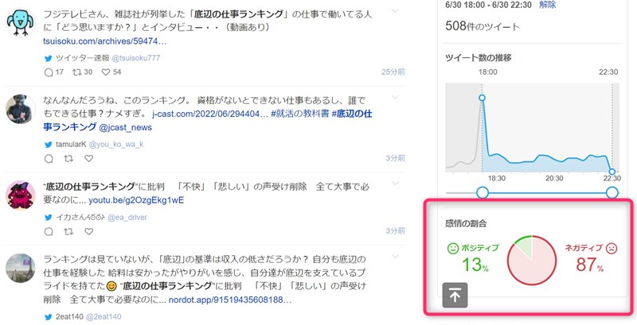
Task: Click the 13% positive value
Action: coord(475,265)
